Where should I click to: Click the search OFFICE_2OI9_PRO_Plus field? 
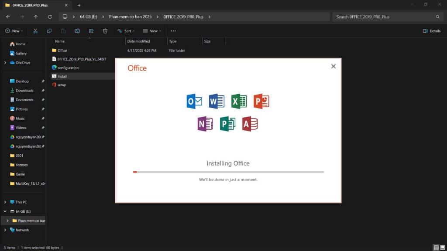(386, 17)
